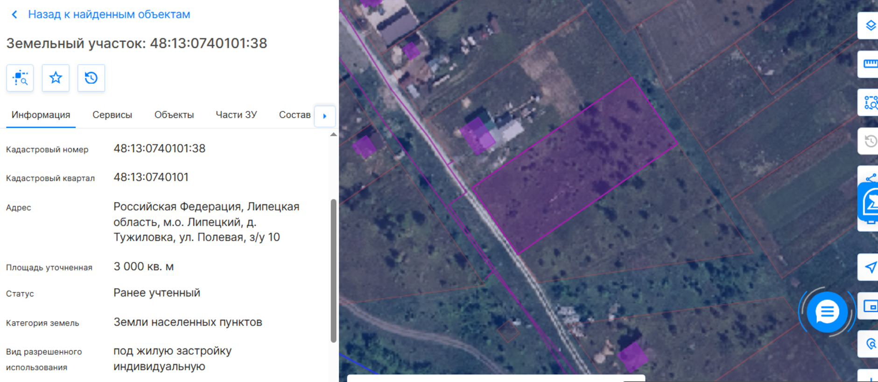
Task: Go back to found objects list
Action: pyautogui.click(x=109, y=14)
